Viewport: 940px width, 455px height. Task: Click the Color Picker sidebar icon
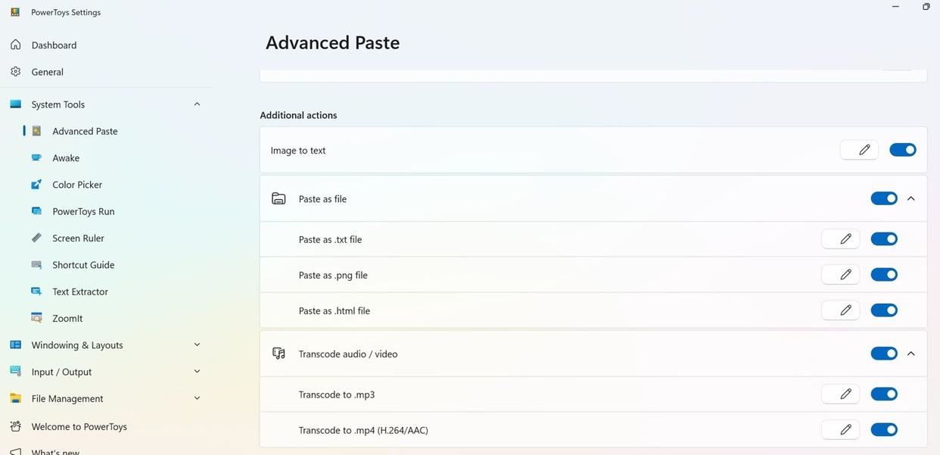point(36,185)
